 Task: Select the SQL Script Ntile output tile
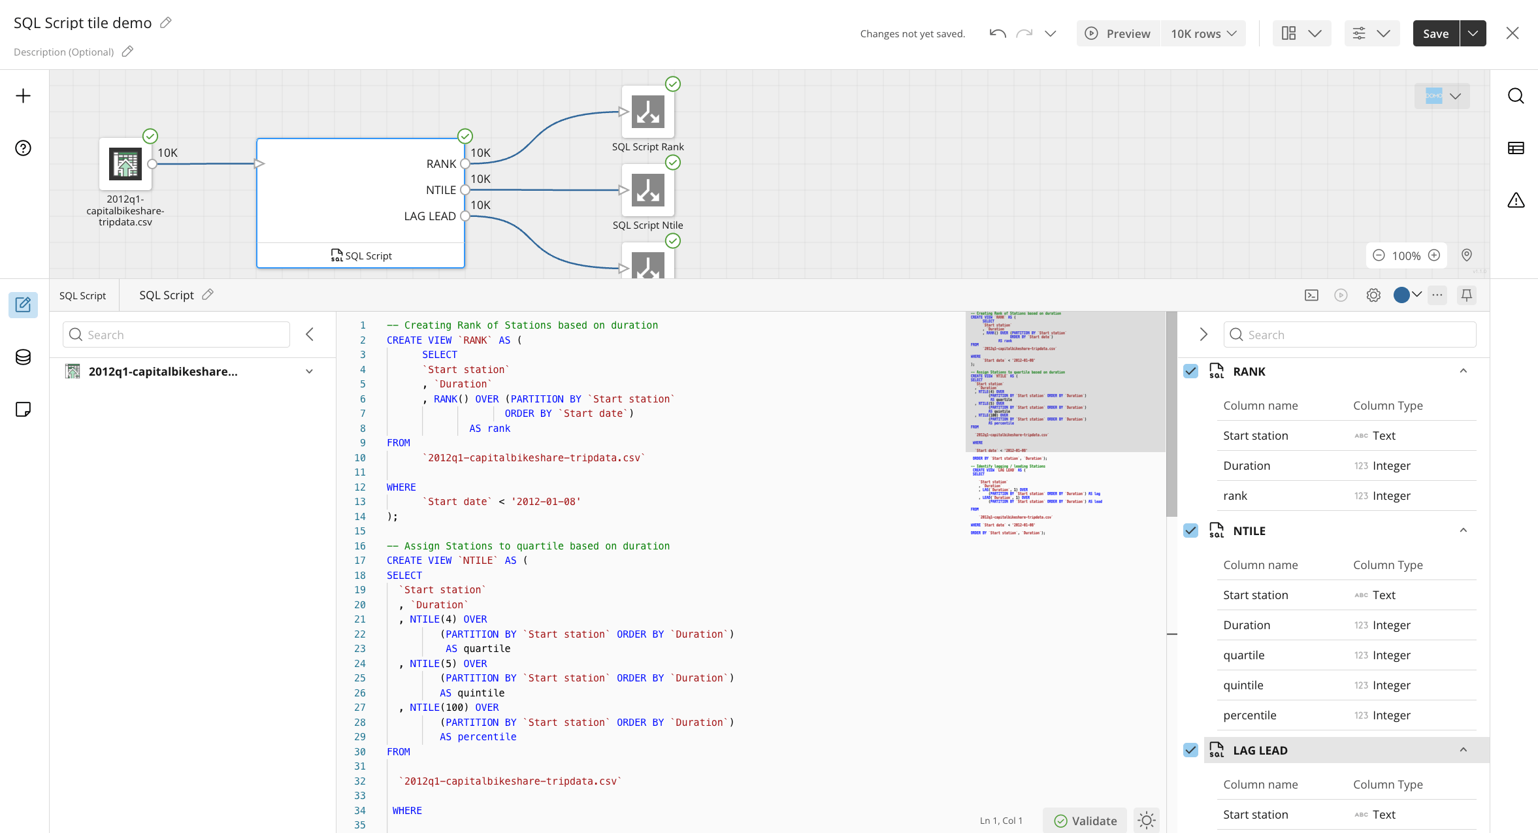click(x=647, y=190)
